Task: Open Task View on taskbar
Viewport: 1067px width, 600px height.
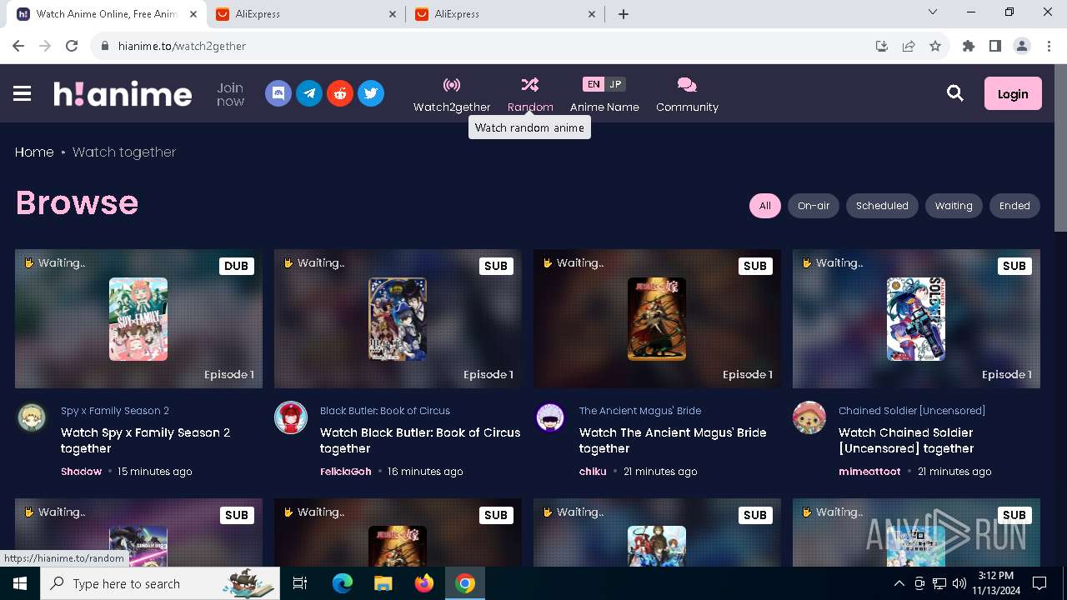Action: tap(300, 583)
